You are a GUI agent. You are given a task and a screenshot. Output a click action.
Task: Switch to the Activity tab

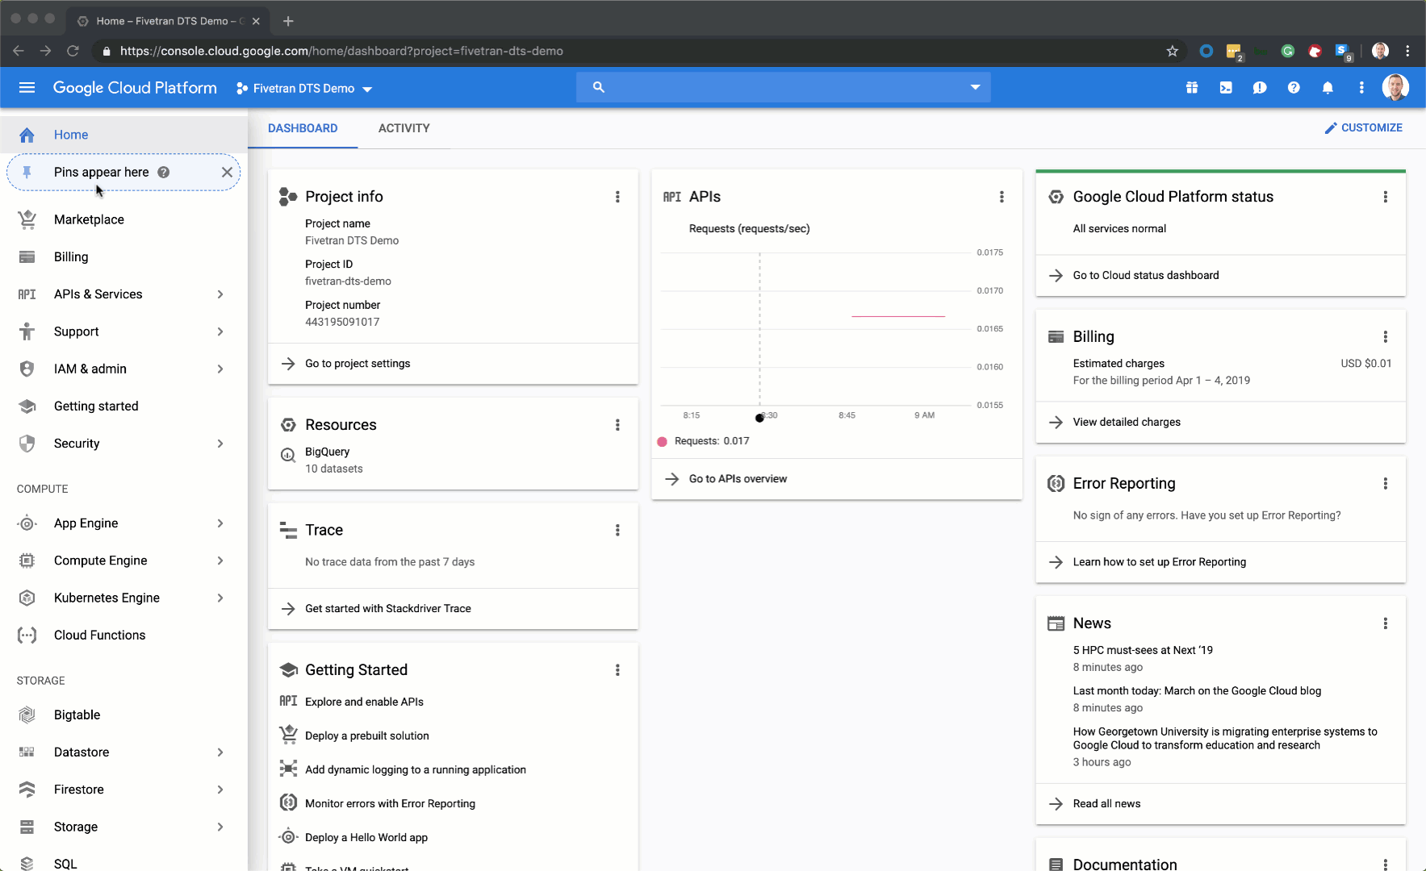(404, 128)
